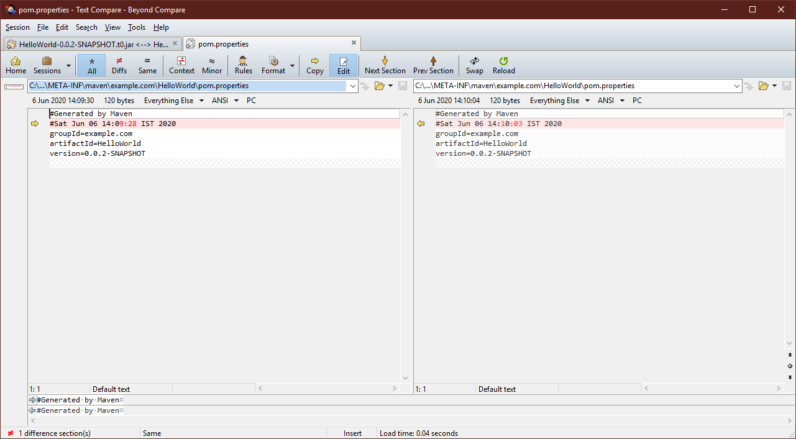Click left pane horizontal scrollbar right arrow

point(395,389)
